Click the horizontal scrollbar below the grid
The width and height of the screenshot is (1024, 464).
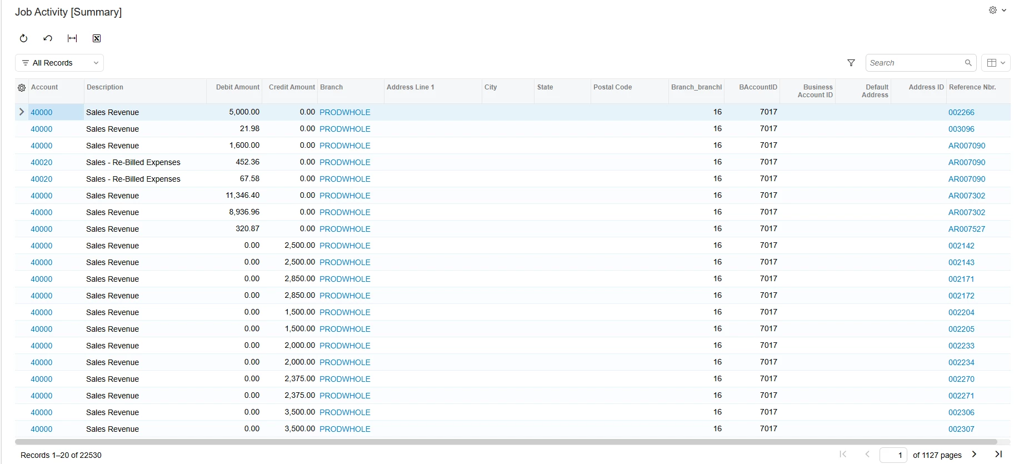click(x=506, y=442)
